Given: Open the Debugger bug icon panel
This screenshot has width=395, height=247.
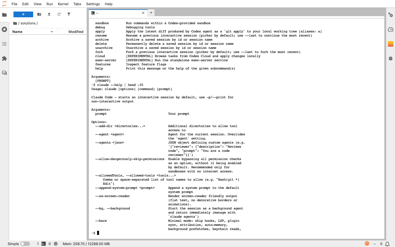Looking at the screenshot, I should [x=391, y=58].
